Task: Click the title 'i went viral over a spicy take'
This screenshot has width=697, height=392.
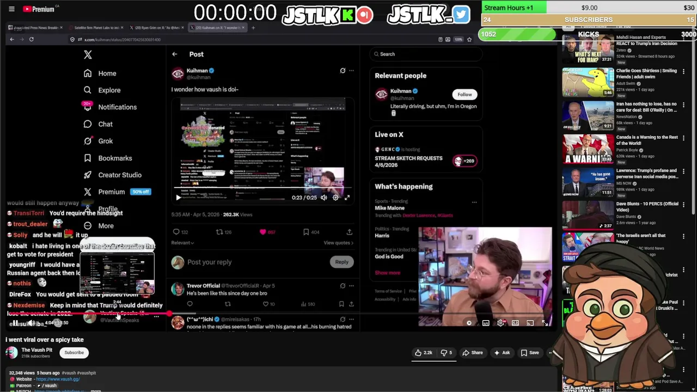Action: pos(45,340)
